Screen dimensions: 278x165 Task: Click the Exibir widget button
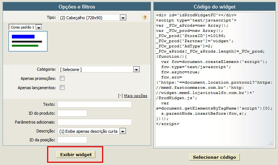click(x=76, y=154)
